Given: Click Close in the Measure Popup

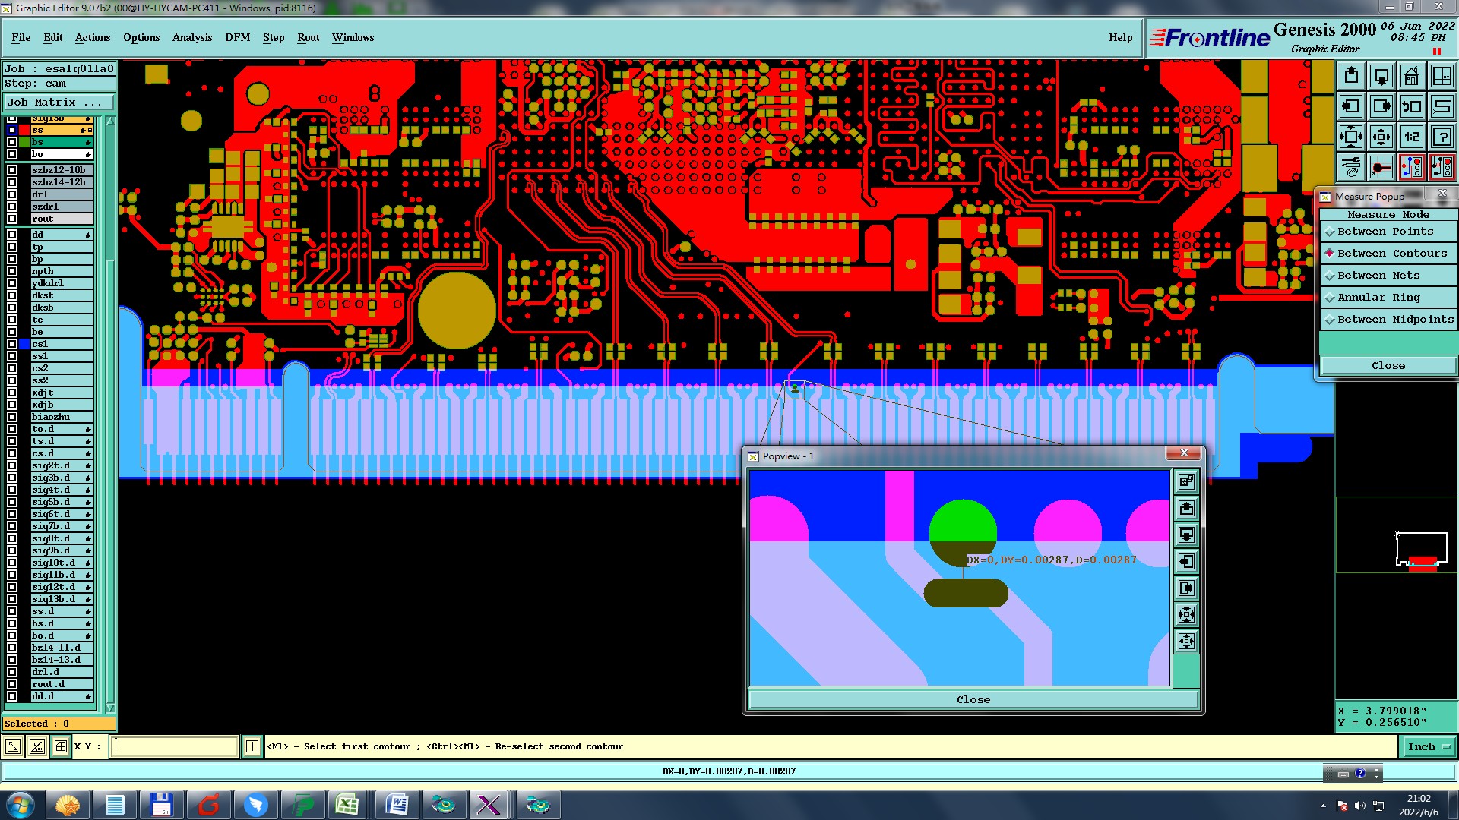Looking at the screenshot, I should point(1388,365).
